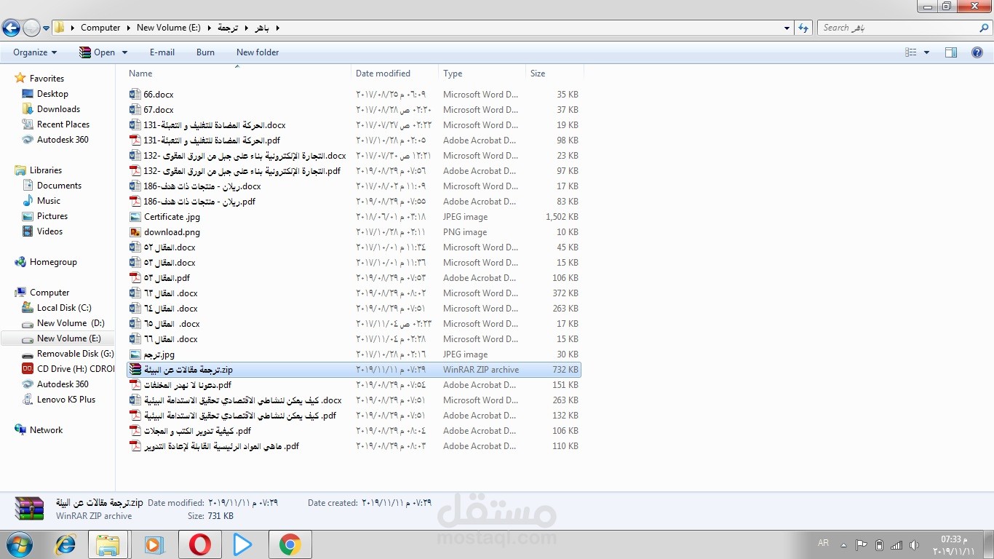Screen dimensions: 994x559
Task: Click the PNG image type cell
Action: pos(465,232)
